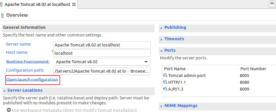Click the AJP/1.3 port row icon

[165, 89]
